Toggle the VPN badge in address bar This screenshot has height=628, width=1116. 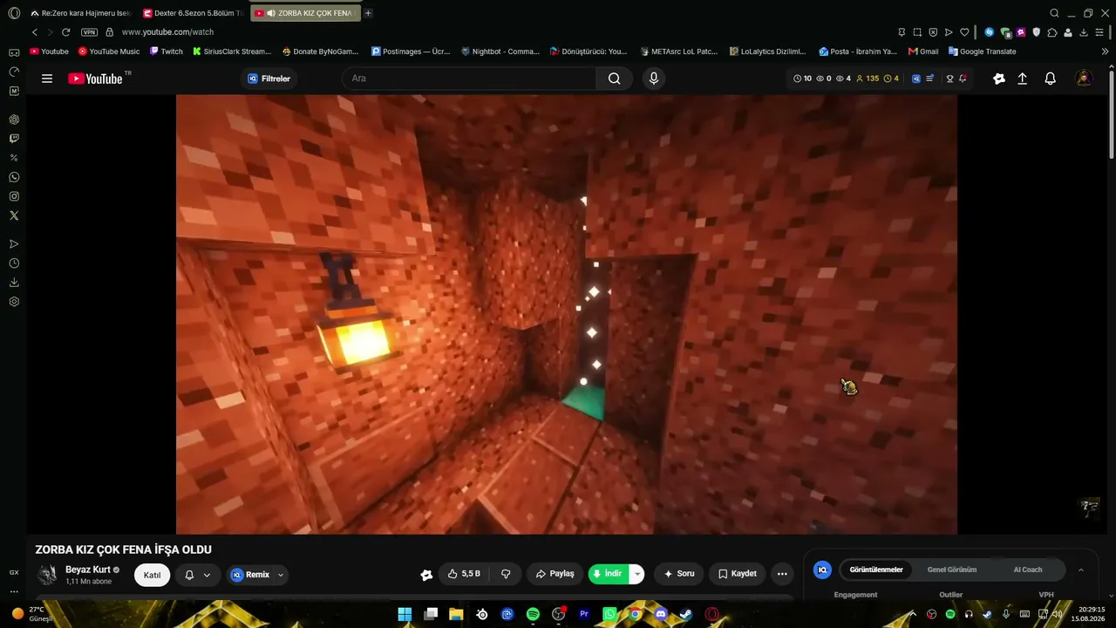coord(89,32)
